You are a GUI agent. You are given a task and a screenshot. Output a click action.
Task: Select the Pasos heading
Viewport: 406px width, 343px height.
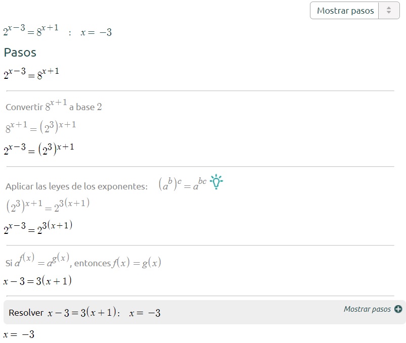coord(20,53)
